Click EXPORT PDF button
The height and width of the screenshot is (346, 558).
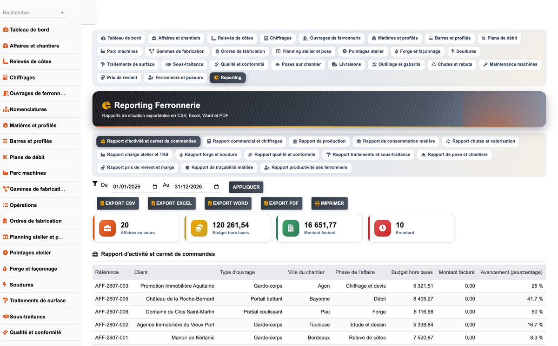click(281, 203)
